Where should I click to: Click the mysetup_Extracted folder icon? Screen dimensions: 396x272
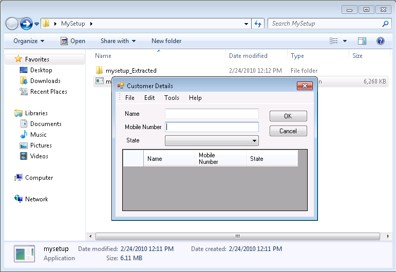point(100,70)
